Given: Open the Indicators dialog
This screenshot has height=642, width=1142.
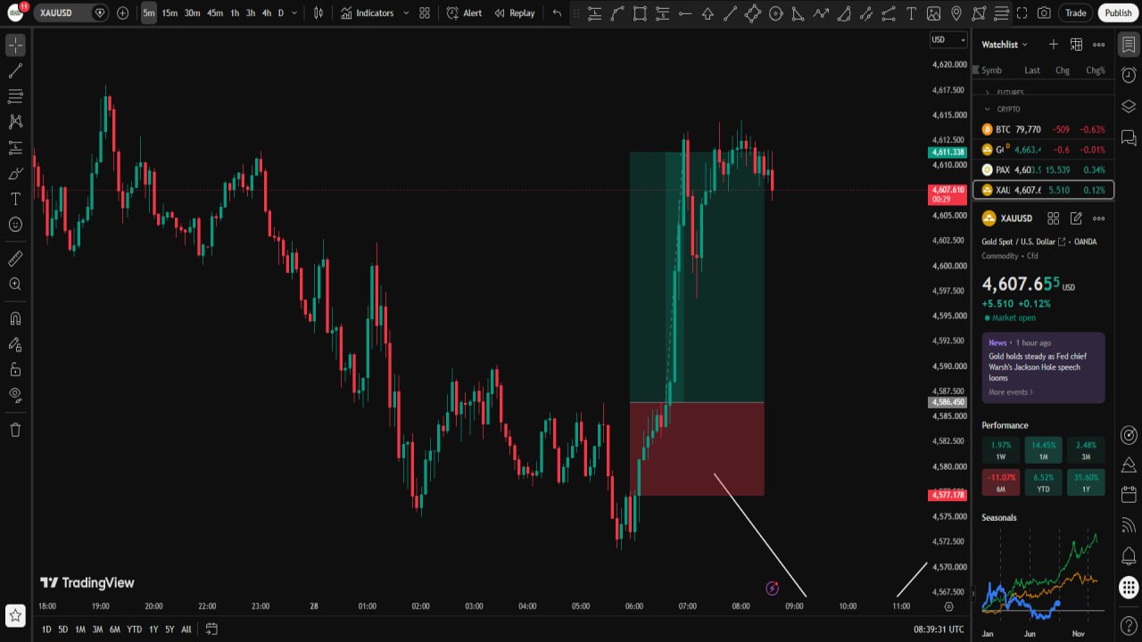Looking at the screenshot, I should click(x=367, y=13).
